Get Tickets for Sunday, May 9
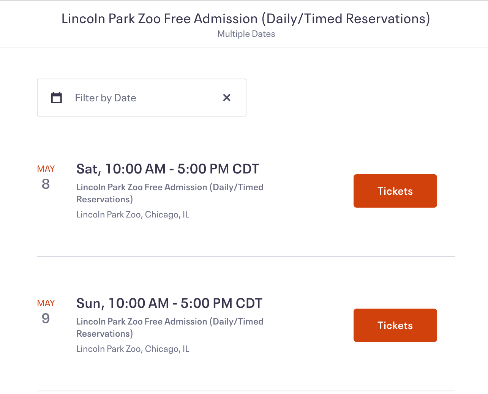488x394 pixels. pyautogui.click(x=395, y=325)
